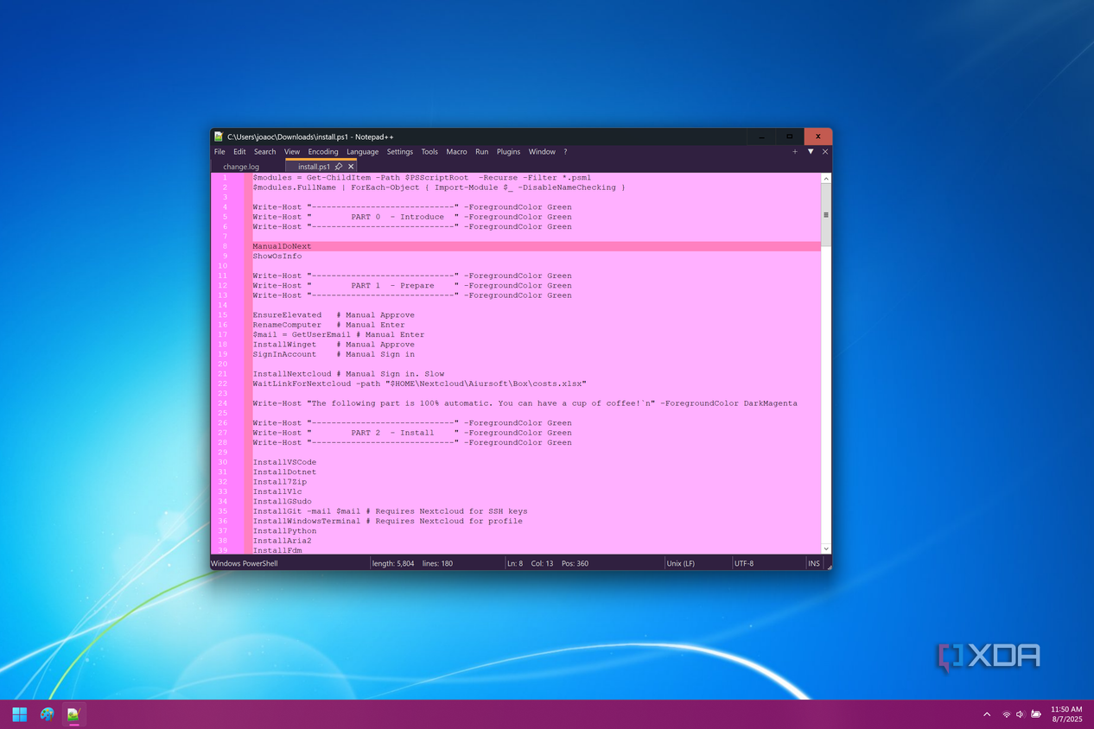Viewport: 1094px width, 729px height.
Task: Pin the install.ps1 tab
Action: coord(339,167)
